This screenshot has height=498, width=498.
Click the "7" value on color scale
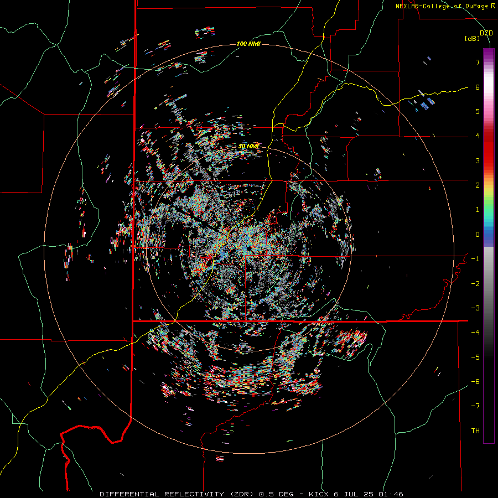(478, 63)
